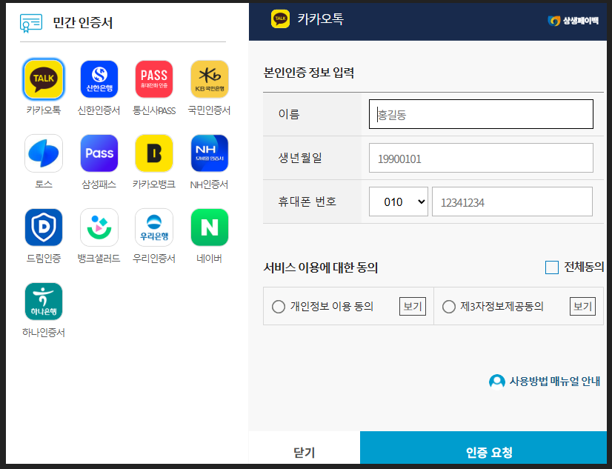This screenshot has height=469, width=612.
Task: Click the 본인인증 정보 입력 heading
Action: pyautogui.click(x=309, y=73)
